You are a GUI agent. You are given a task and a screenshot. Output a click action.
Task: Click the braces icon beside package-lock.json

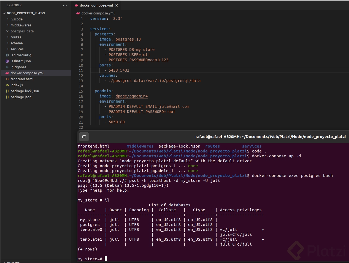click(7, 91)
